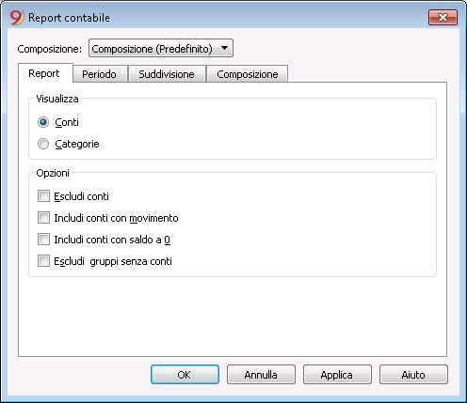This screenshot has height=403, width=467.
Task: Click the Banana 9 app icon in title bar
Action: [x=17, y=18]
